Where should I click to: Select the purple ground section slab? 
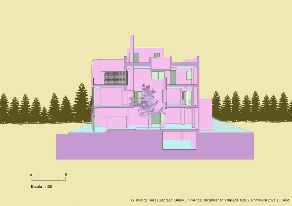[103, 148]
